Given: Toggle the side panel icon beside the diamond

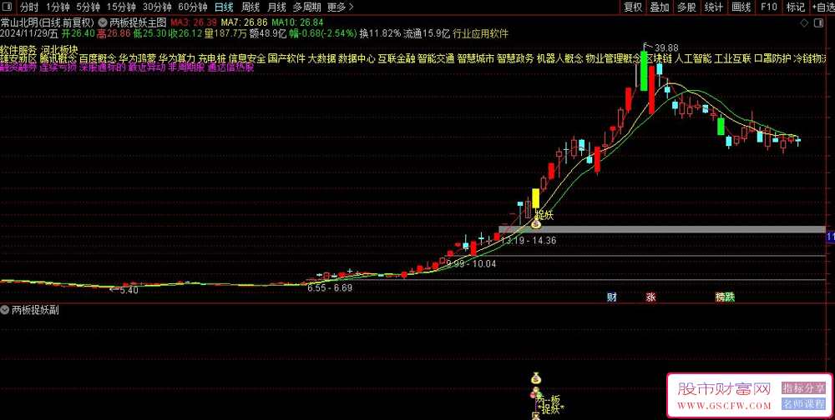Looking at the screenshot, I should tap(818, 22).
